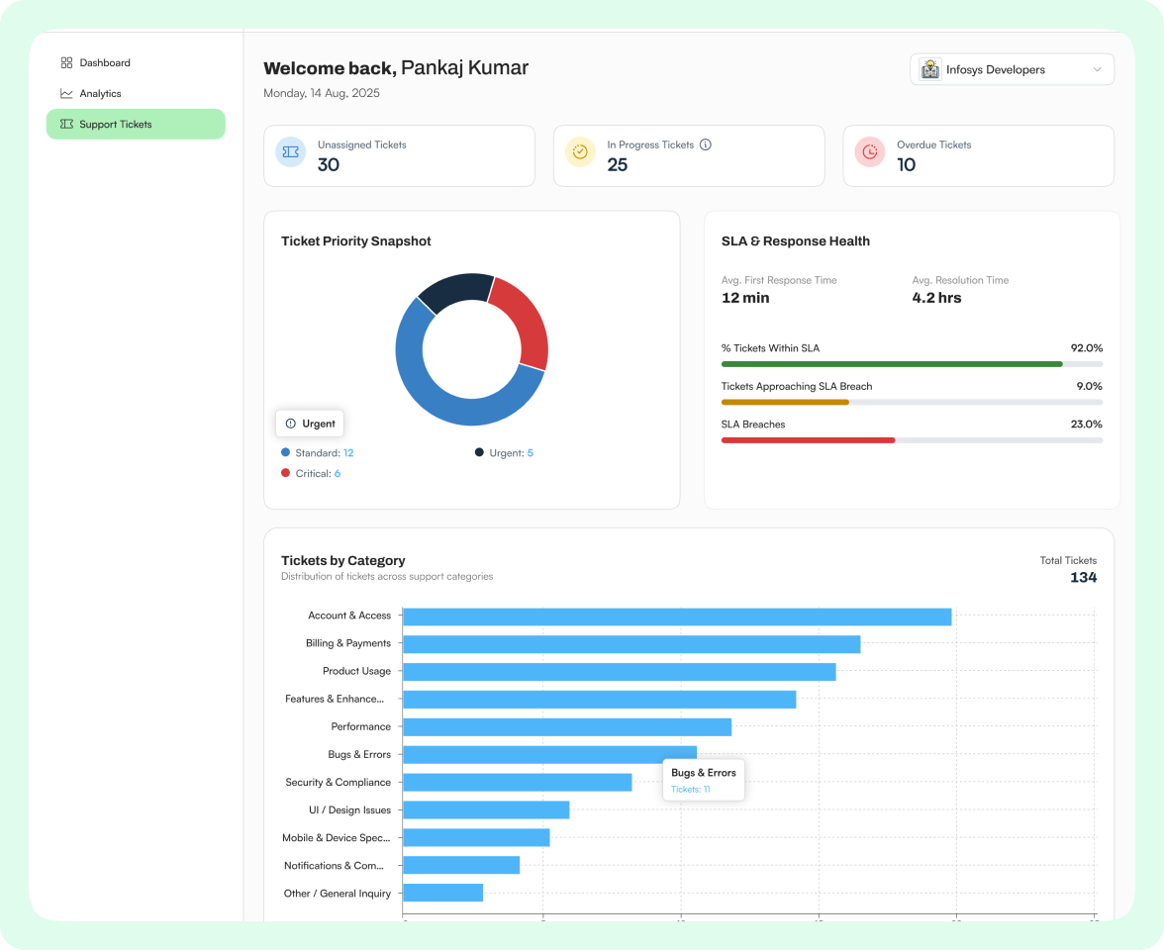Click the Critical: 6 legend entry

pyautogui.click(x=311, y=473)
